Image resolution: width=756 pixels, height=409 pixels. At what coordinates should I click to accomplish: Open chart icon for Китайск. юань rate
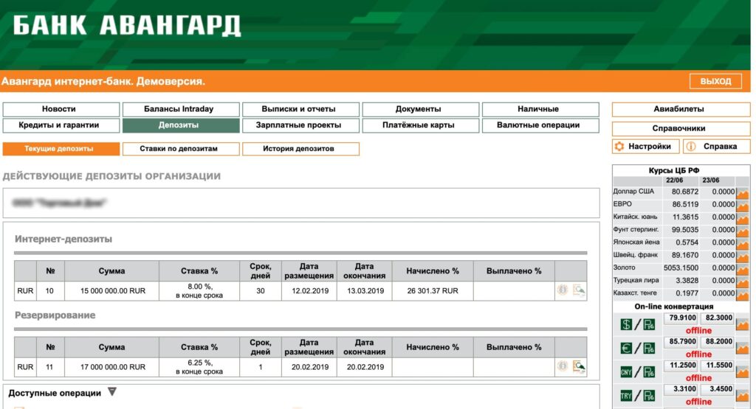coord(743,218)
